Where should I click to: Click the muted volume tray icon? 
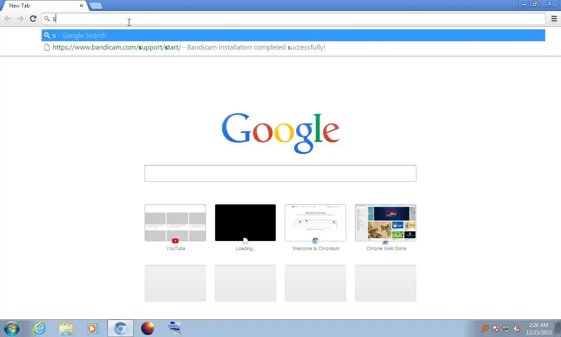point(517,329)
